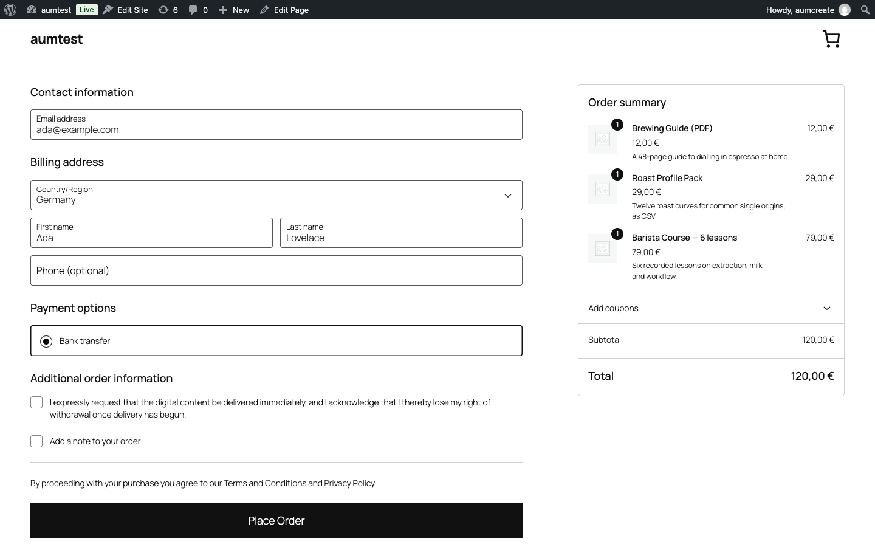Open the Howdy, aumcreate account menu
This screenshot has height=547, width=875.
pos(808,10)
